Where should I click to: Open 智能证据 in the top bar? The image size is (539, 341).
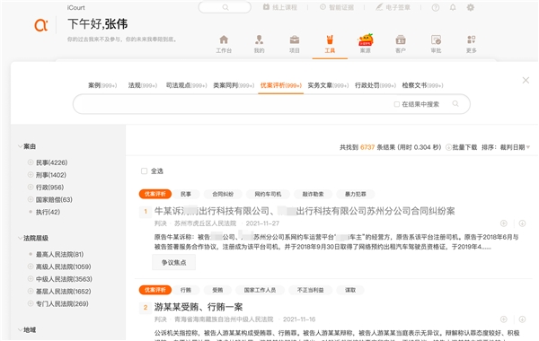coord(337,7)
